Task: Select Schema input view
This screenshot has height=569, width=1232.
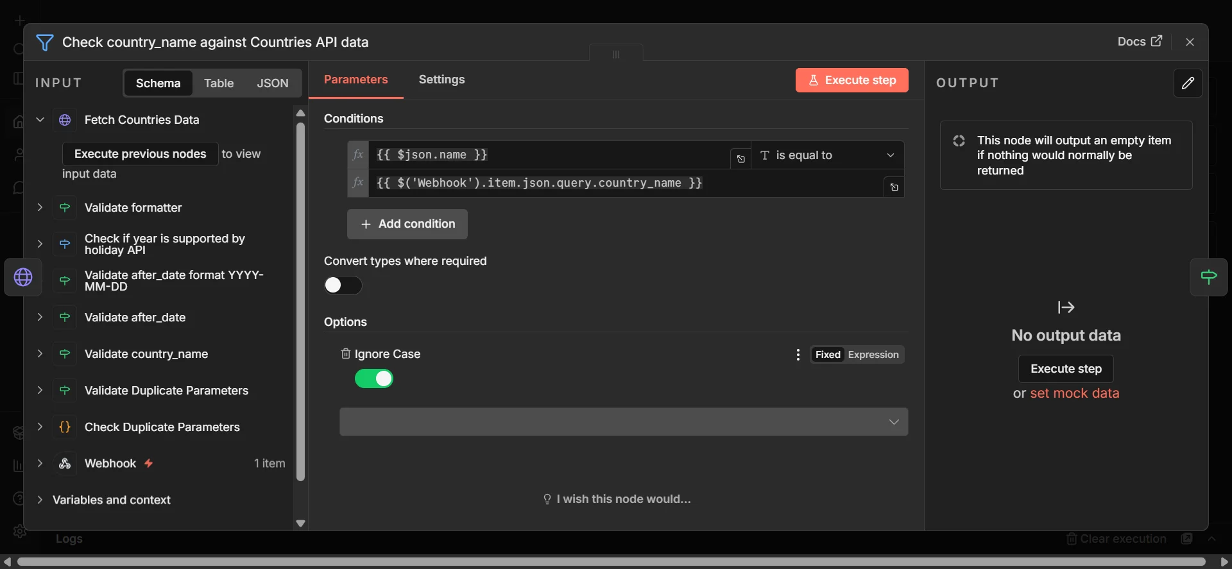Action: point(158,83)
